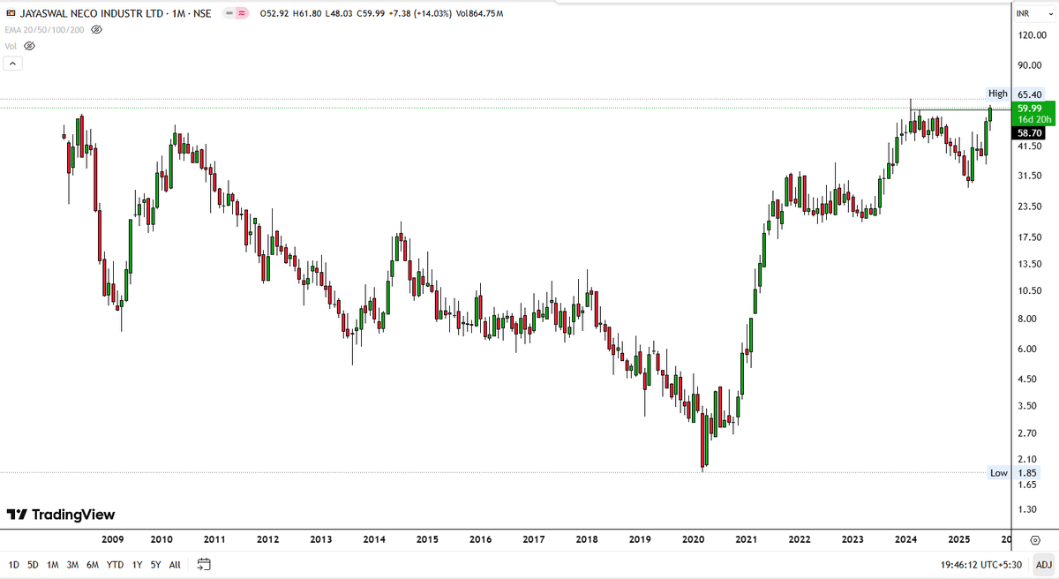Screen dimensions: 1059x579
Task: Click the black 58.70 line price label
Action: point(1030,132)
